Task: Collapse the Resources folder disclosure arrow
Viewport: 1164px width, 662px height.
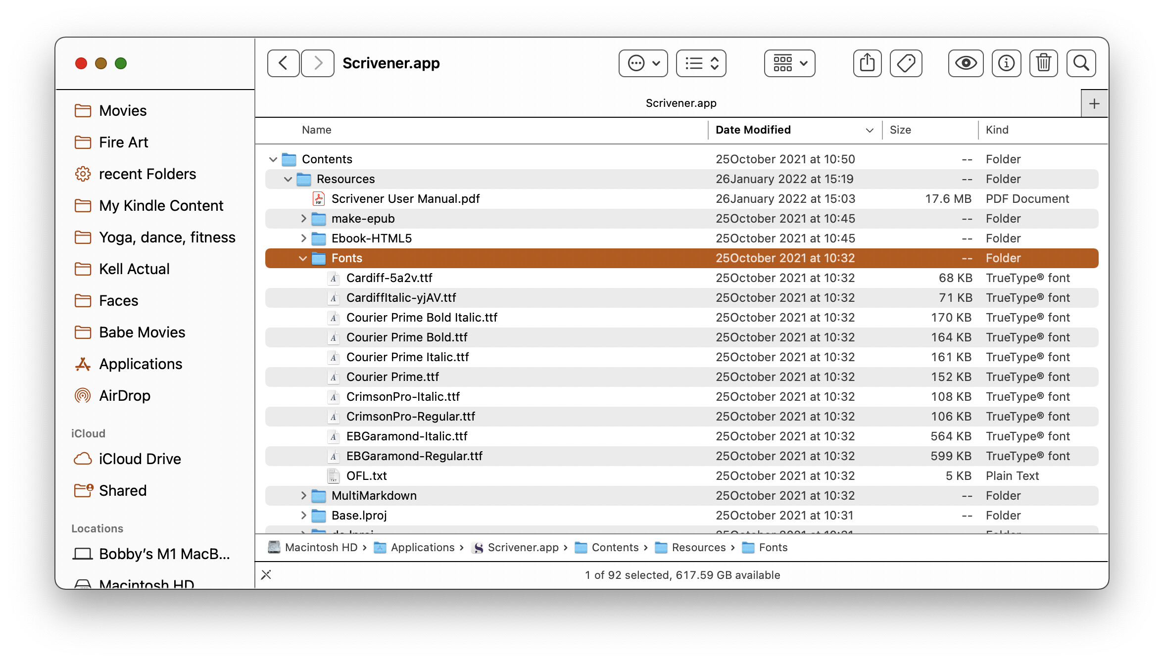Action: 288,179
